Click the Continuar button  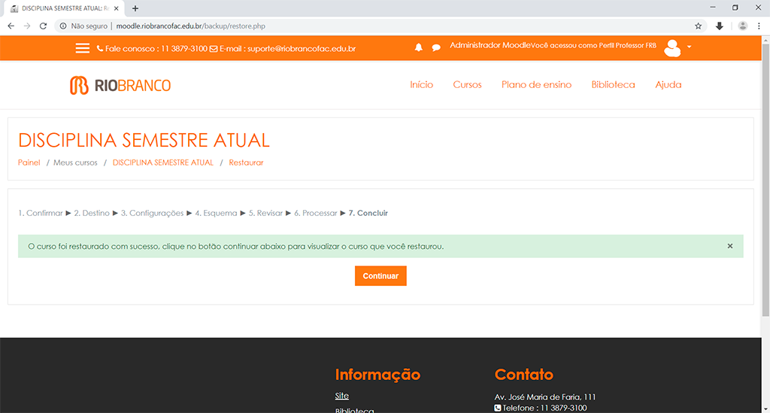(x=380, y=276)
